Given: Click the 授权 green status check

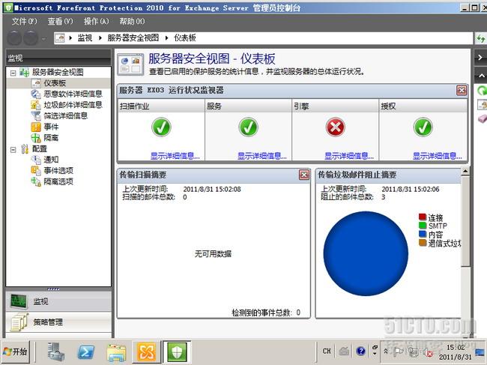Looking at the screenshot, I should (x=423, y=127).
